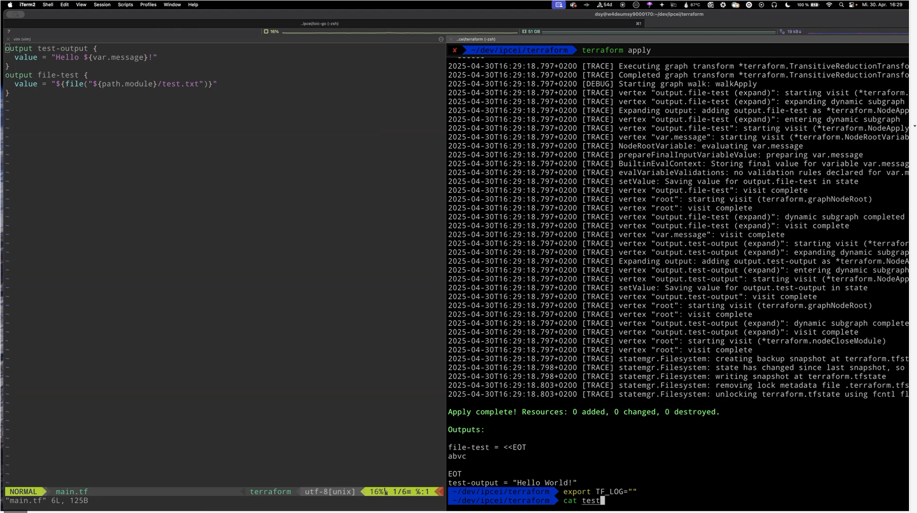The image size is (917, 513).
Task: Open the Help menu
Action: [x=193, y=5]
